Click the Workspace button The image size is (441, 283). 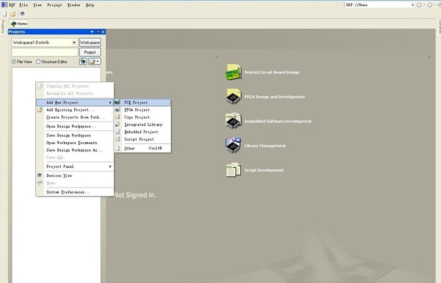(90, 43)
